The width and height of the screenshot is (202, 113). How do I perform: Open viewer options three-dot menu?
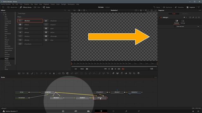pos(156,10)
